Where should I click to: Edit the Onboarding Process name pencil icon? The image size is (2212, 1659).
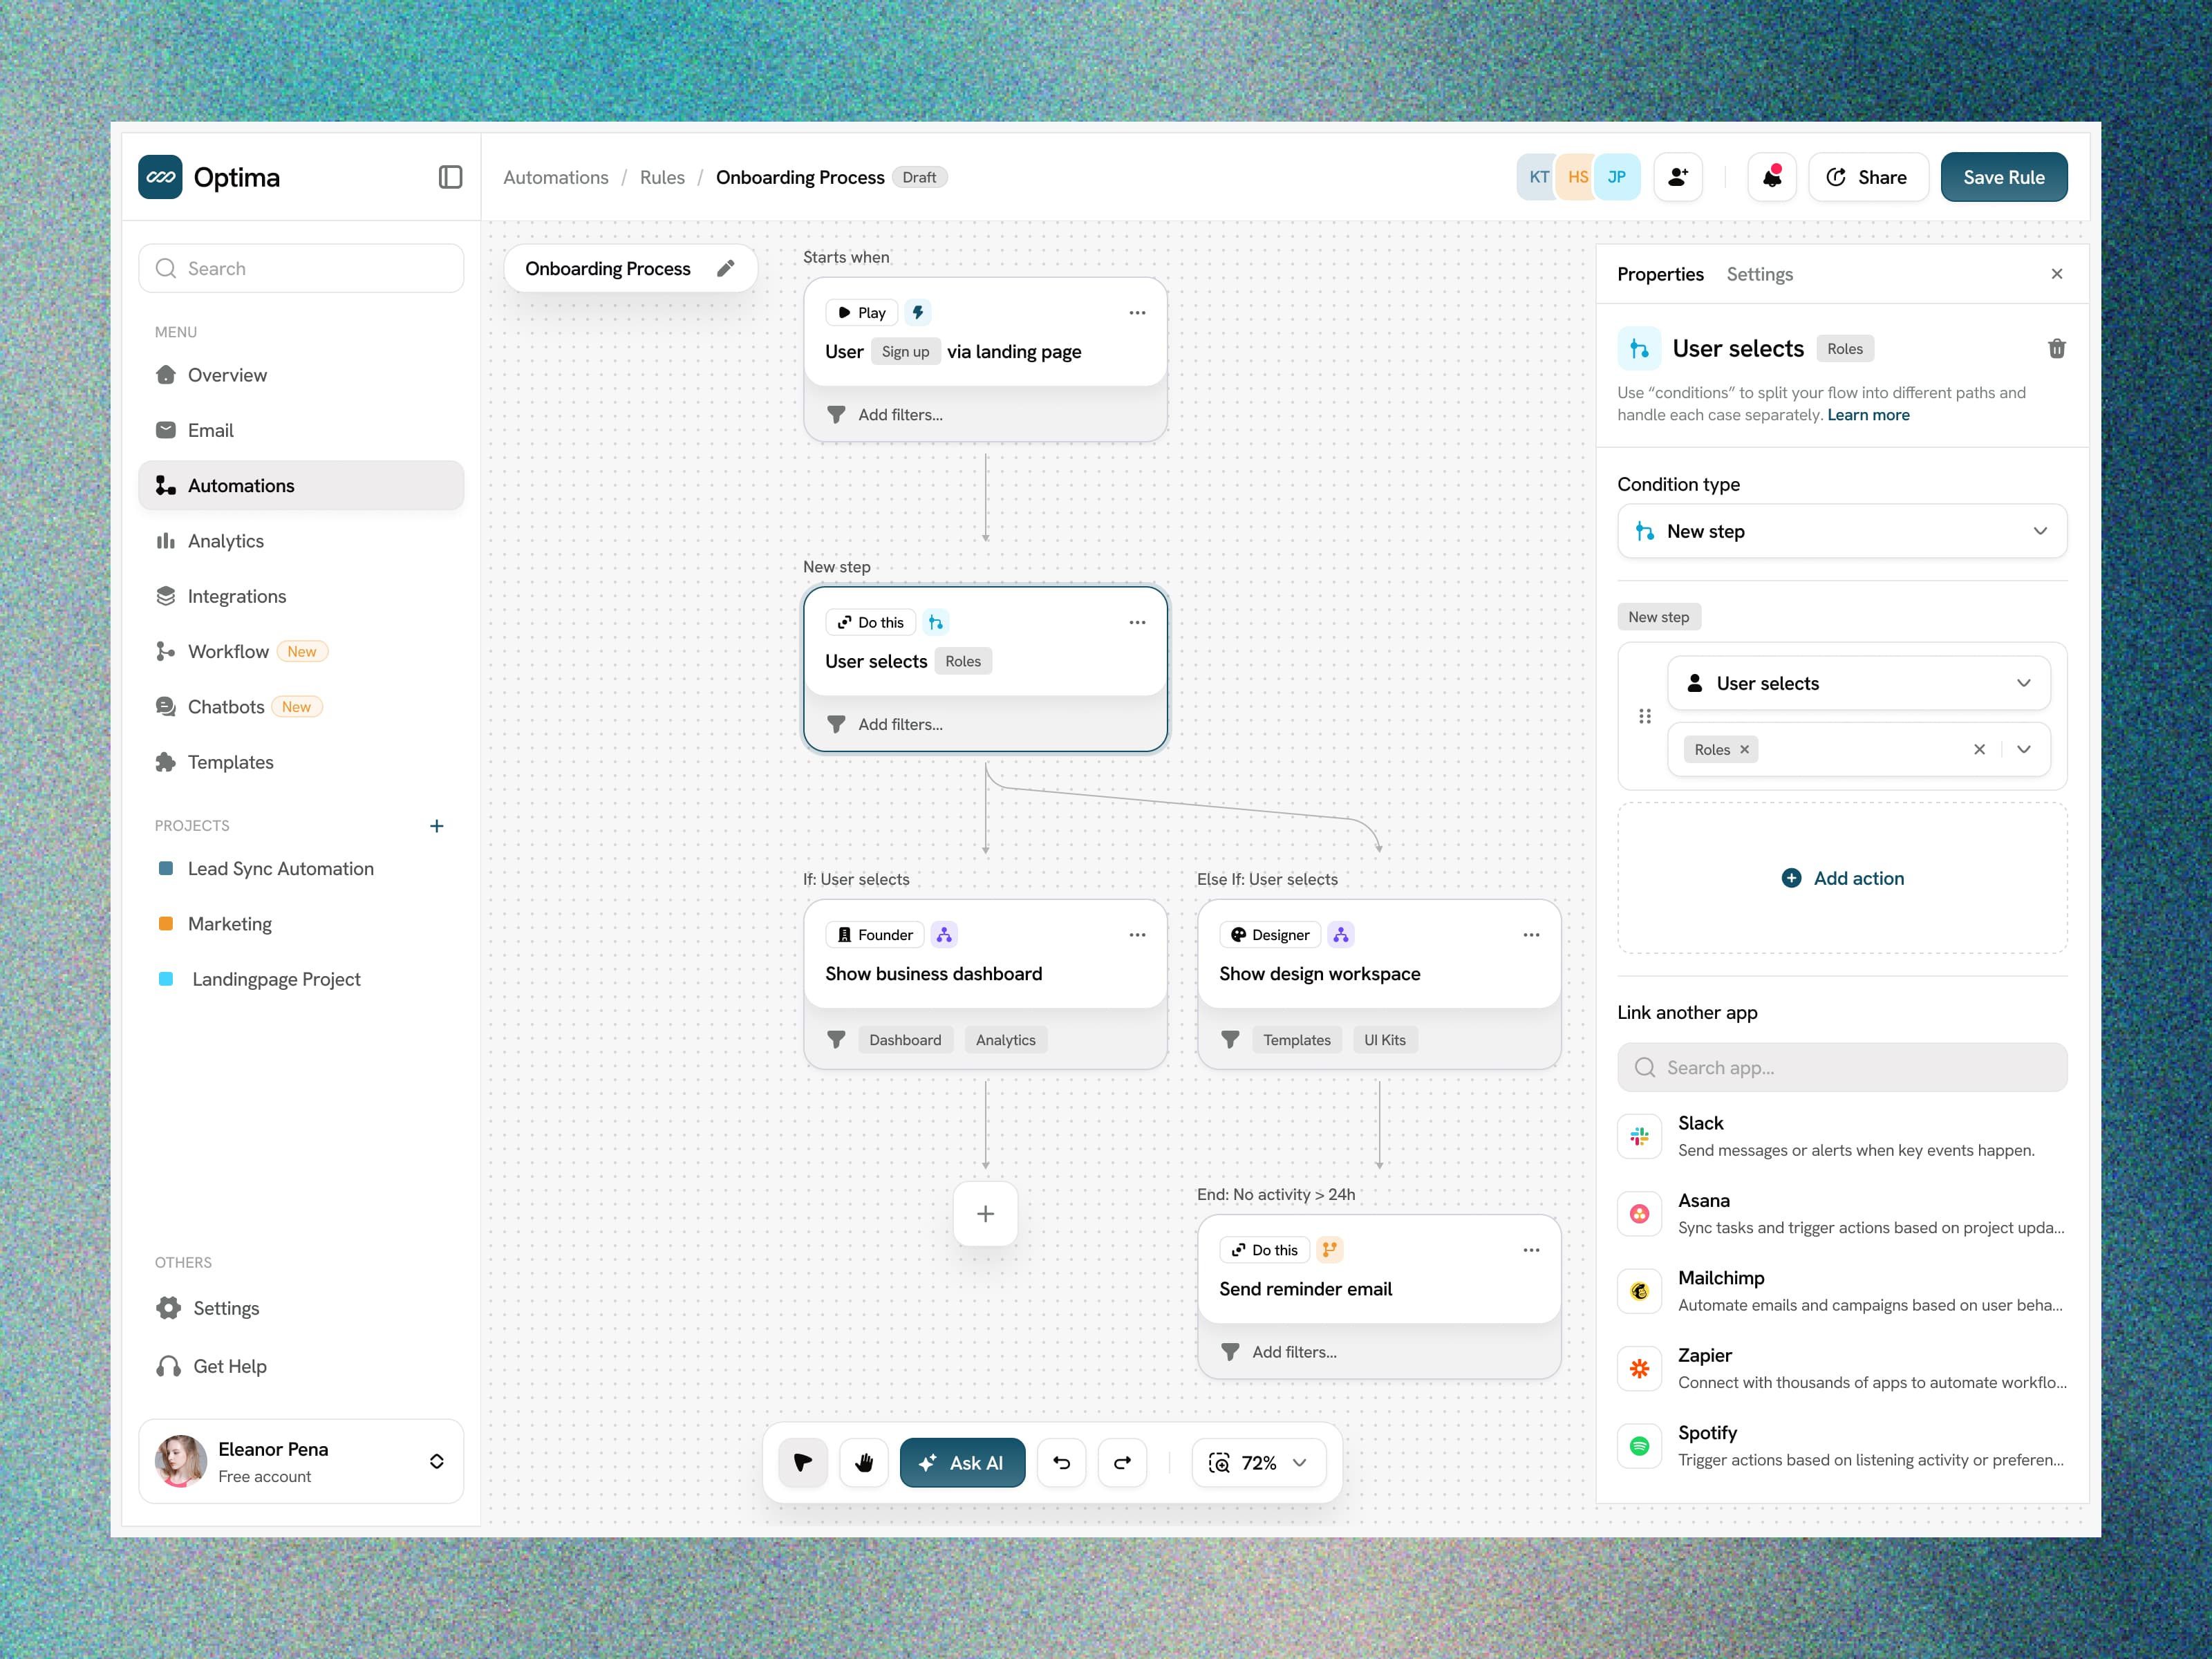726,268
